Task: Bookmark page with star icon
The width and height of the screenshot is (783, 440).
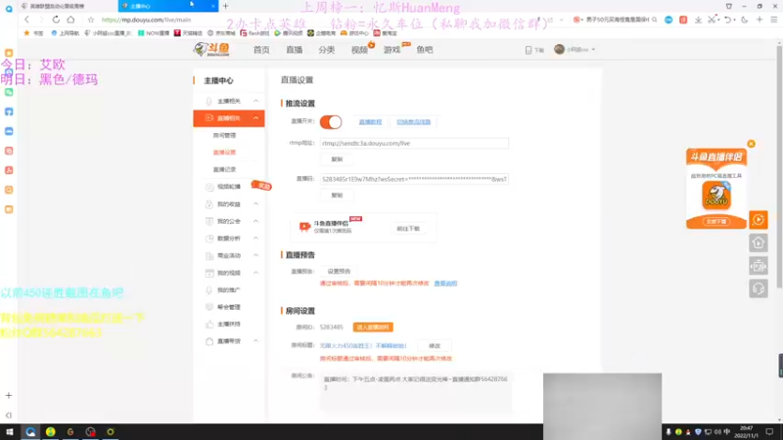Action: coord(90,20)
